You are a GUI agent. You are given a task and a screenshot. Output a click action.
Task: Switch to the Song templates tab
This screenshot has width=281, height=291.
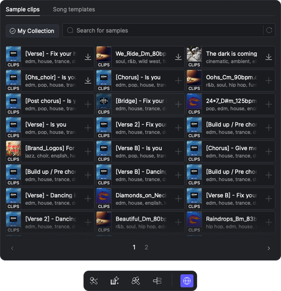74,9
